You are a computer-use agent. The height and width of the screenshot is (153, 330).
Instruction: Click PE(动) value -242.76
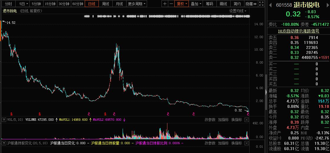coord(322,138)
